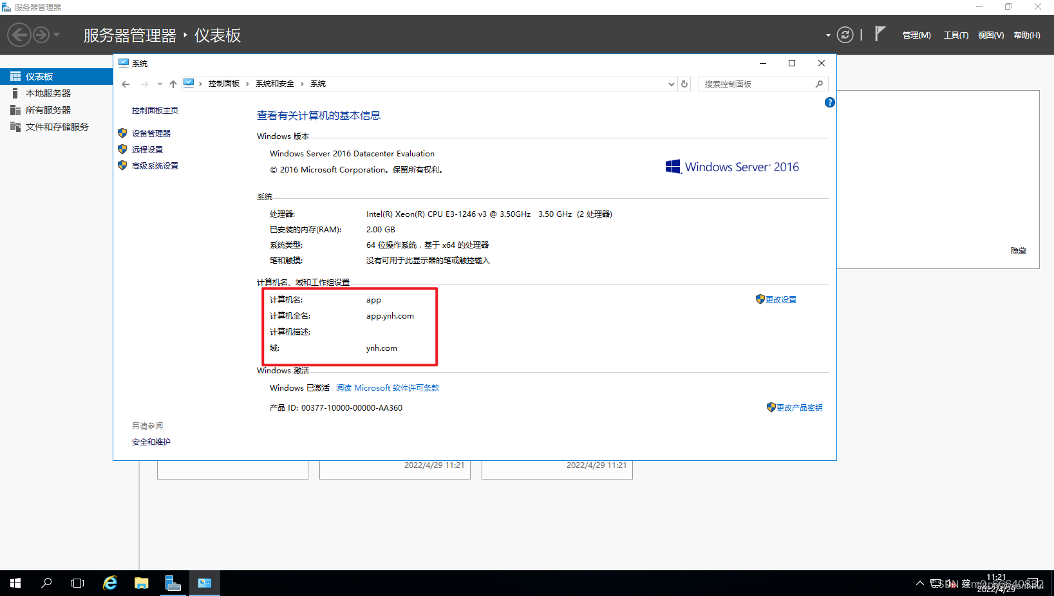The width and height of the screenshot is (1054, 596).
Task: Open recent locations dropdown in 系统 window
Action: [x=160, y=84]
